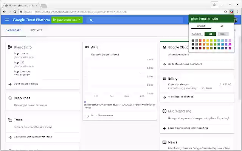Click Learn how to set up Error Reporting
The width and height of the screenshot is (242, 151).
click(188, 128)
